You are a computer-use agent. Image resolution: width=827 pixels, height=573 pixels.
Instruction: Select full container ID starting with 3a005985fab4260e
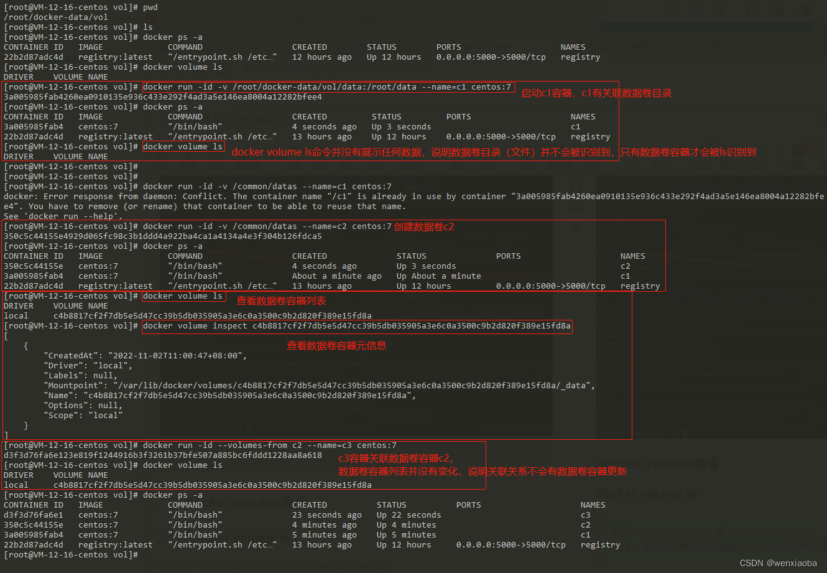coord(163,97)
